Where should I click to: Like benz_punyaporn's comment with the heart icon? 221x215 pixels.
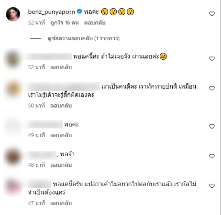pyautogui.click(x=212, y=14)
